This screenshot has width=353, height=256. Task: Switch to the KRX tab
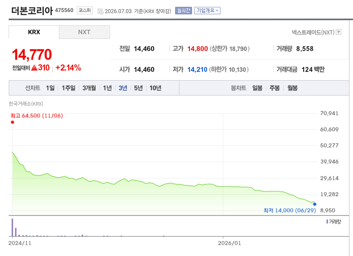(34, 32)
